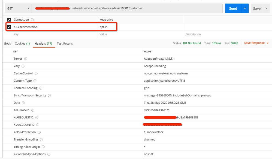Show info icon for X-AACCOUNTID header

pos(38,125)
